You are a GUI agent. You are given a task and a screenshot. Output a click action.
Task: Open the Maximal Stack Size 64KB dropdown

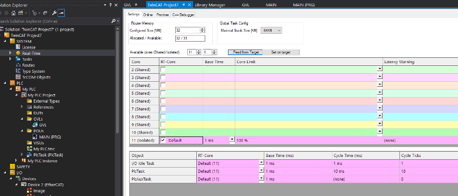tap(271, 31)
